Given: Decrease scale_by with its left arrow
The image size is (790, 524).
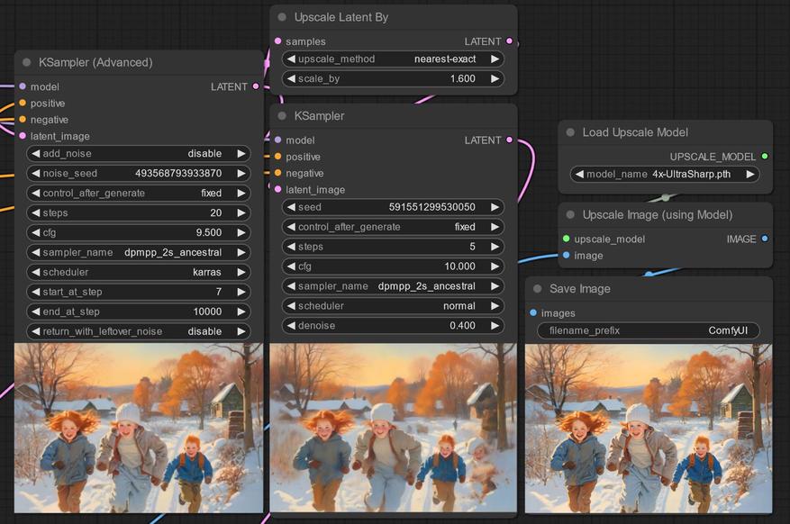Looking at the screenshot, I should coord(291,78).
